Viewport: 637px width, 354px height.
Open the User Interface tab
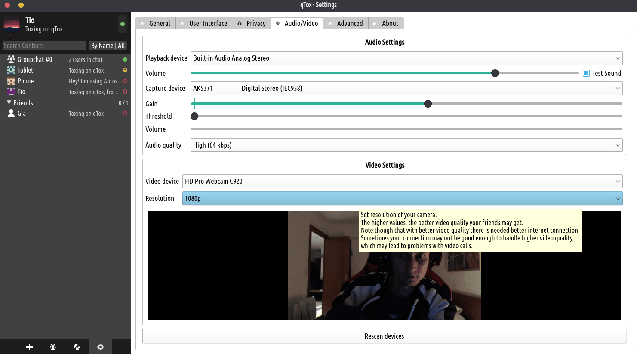click(x=204, y=23)
